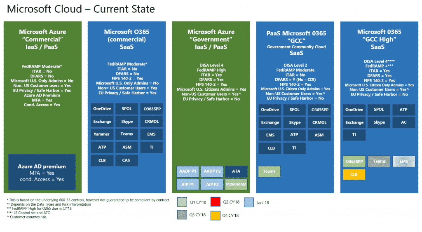Select the SPOL tile in O365 commercial column
This screenshot has height=232, width=422.
(127, 109)
